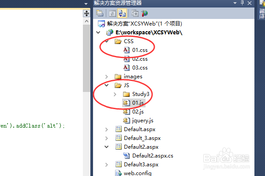This screenshot has width=265, height=176.
Task: Click the script icon of 01.js
Action: [127, 103]
